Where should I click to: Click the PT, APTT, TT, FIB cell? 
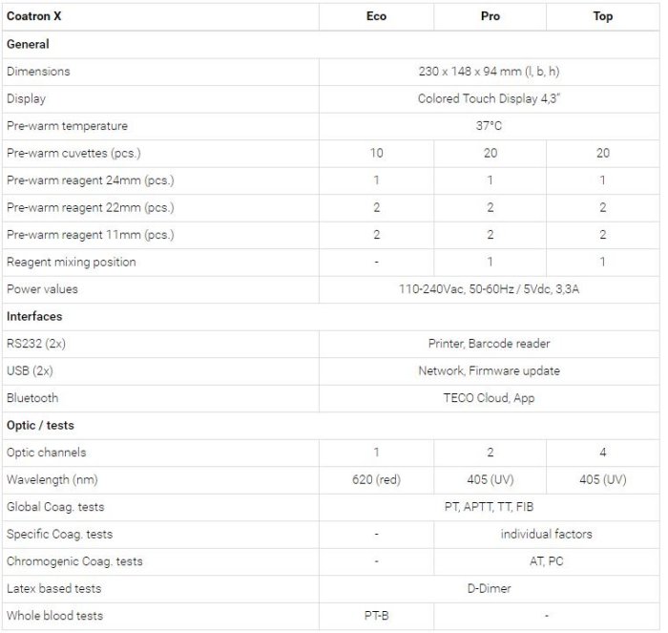489,507
